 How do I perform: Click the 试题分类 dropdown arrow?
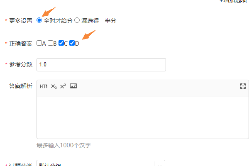pyautogui.click(x=159, y=164)
